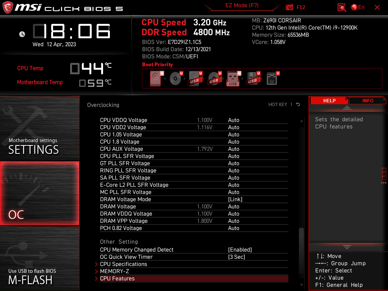This screenshot has height=291, width=388.
Task: Select the CD/DVD drive in Boot Priority
Action: point(175,78)
